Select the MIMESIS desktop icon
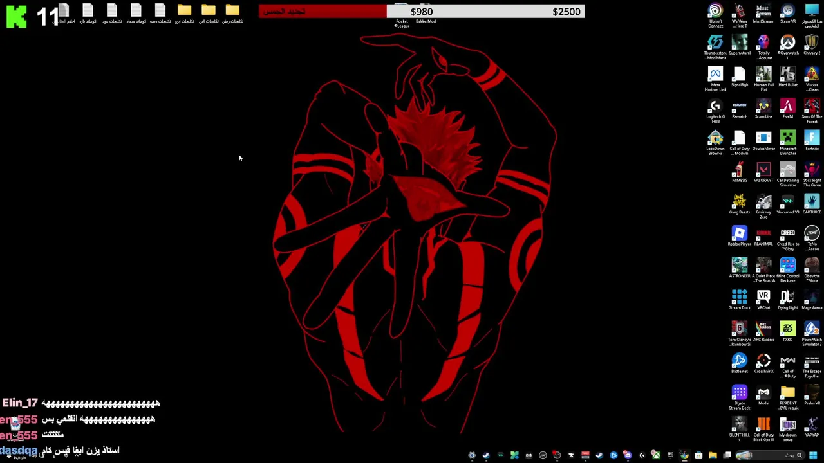 click(x=740, y=173)
